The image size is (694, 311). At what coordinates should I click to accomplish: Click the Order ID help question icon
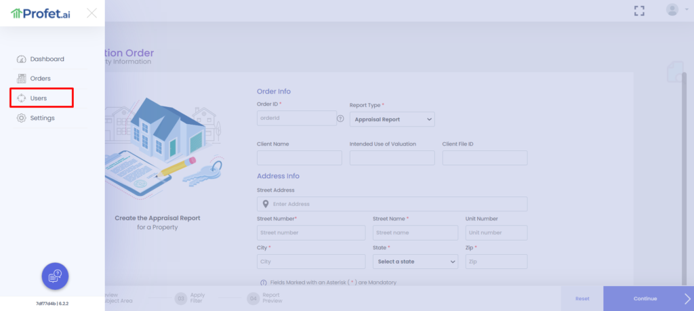(x=340, y=119)
